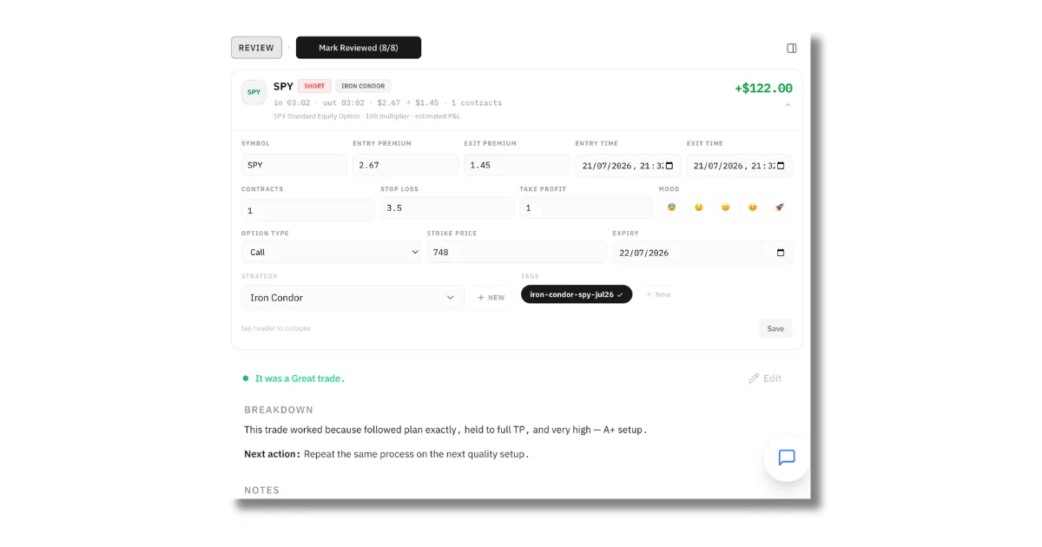
Task: Select the worried face mood emoji
Action: [x=698, y=208]
